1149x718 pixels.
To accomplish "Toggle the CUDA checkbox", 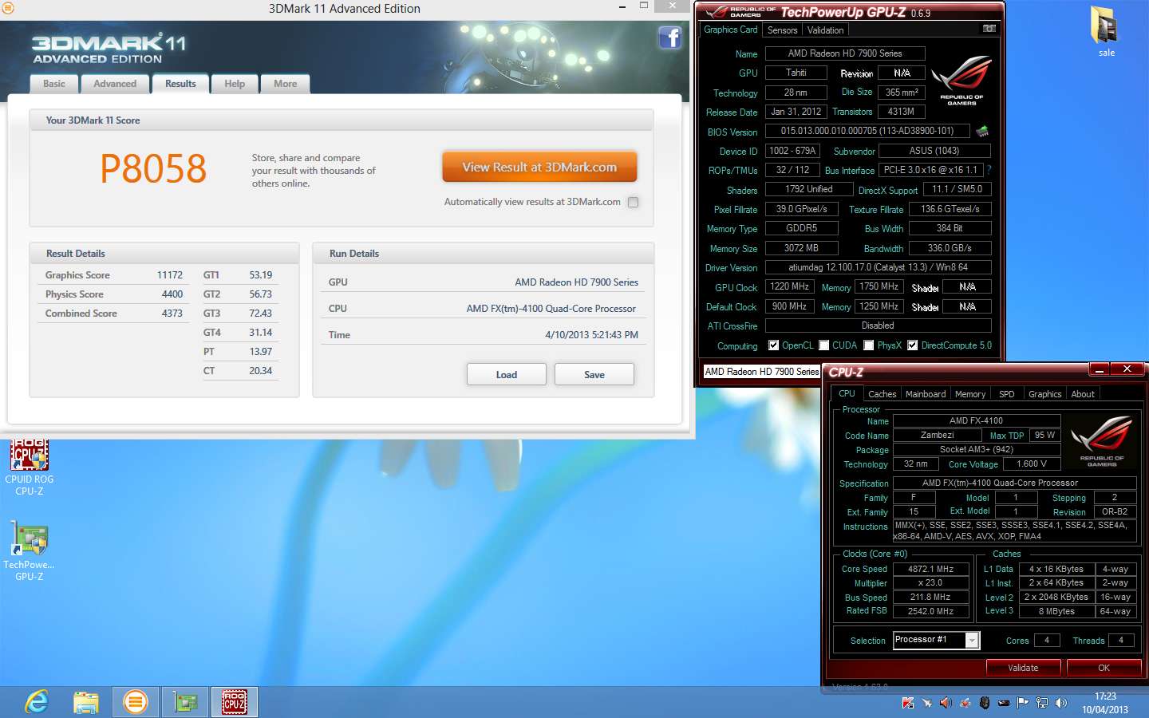I will point(823,345).
